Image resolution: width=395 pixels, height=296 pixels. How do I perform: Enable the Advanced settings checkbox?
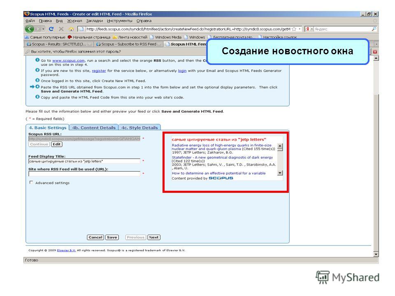[x=31, y=183]
